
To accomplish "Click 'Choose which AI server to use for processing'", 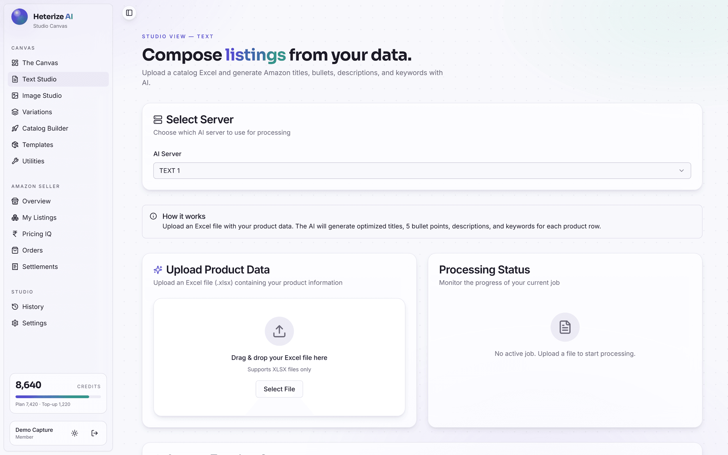I will coord(222,133).
